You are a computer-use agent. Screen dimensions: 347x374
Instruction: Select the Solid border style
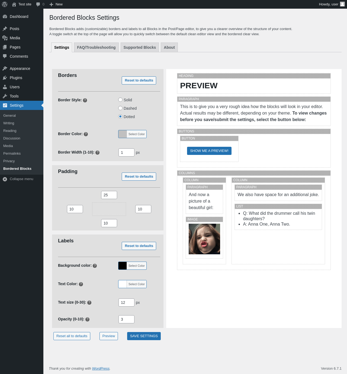(120, 100)
